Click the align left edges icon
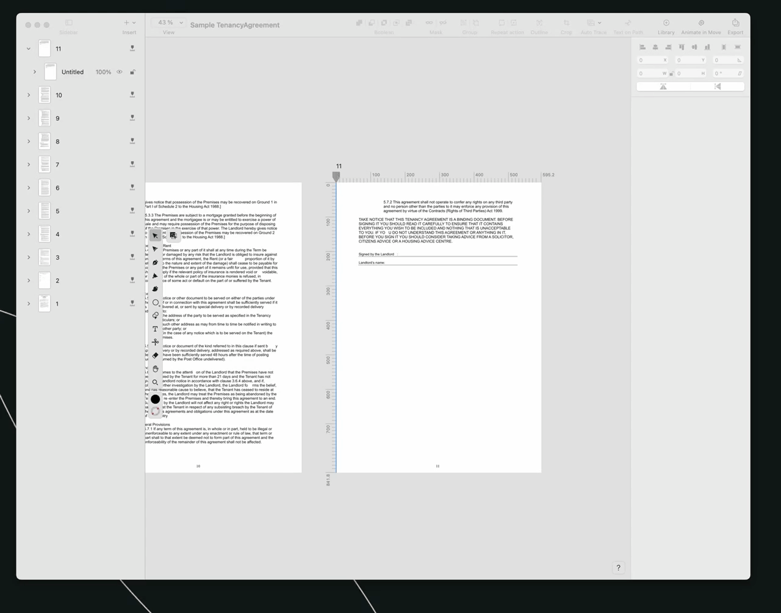The width and height of the screenshot is (781, 613). coord(642,47)
